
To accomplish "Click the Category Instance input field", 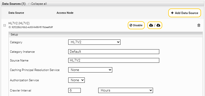I will [113, 51].
